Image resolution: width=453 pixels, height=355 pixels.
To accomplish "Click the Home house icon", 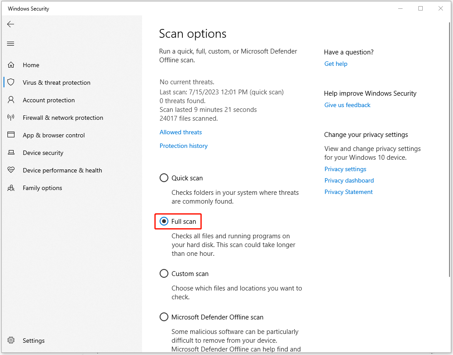I will [11, 65].
